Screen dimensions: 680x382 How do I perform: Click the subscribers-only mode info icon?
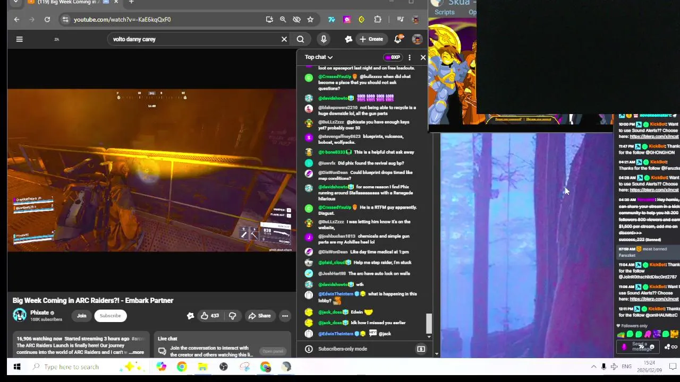coord(309,349)
